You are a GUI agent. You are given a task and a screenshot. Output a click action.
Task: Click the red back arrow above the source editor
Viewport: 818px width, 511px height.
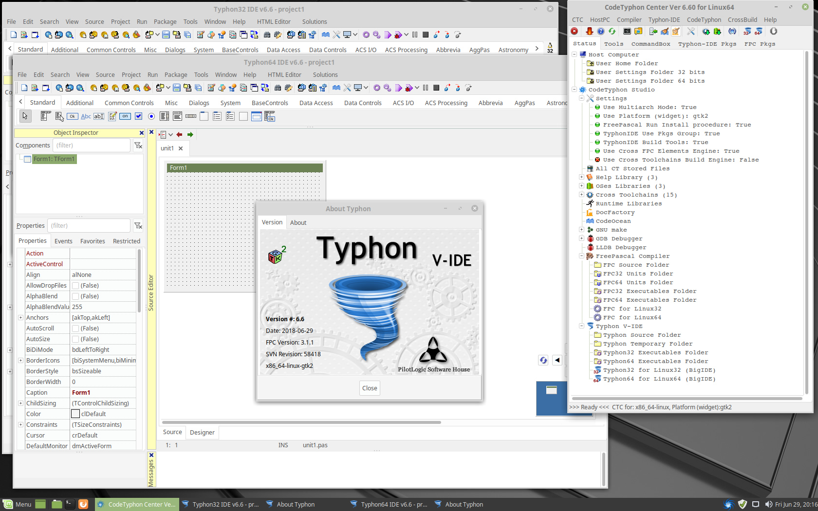[179, 134]
